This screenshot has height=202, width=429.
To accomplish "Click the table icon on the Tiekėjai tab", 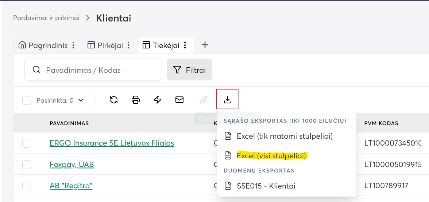I will click(146, 45).
